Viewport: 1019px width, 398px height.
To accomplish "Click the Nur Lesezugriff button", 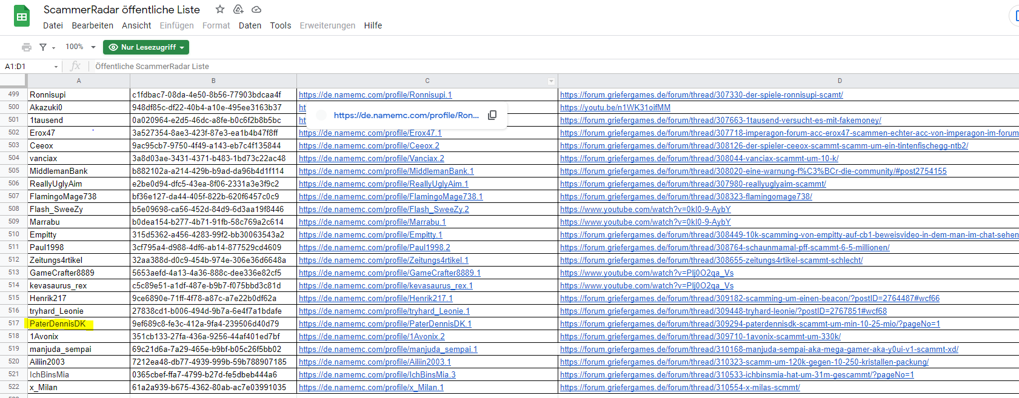I will pos(146,47).
